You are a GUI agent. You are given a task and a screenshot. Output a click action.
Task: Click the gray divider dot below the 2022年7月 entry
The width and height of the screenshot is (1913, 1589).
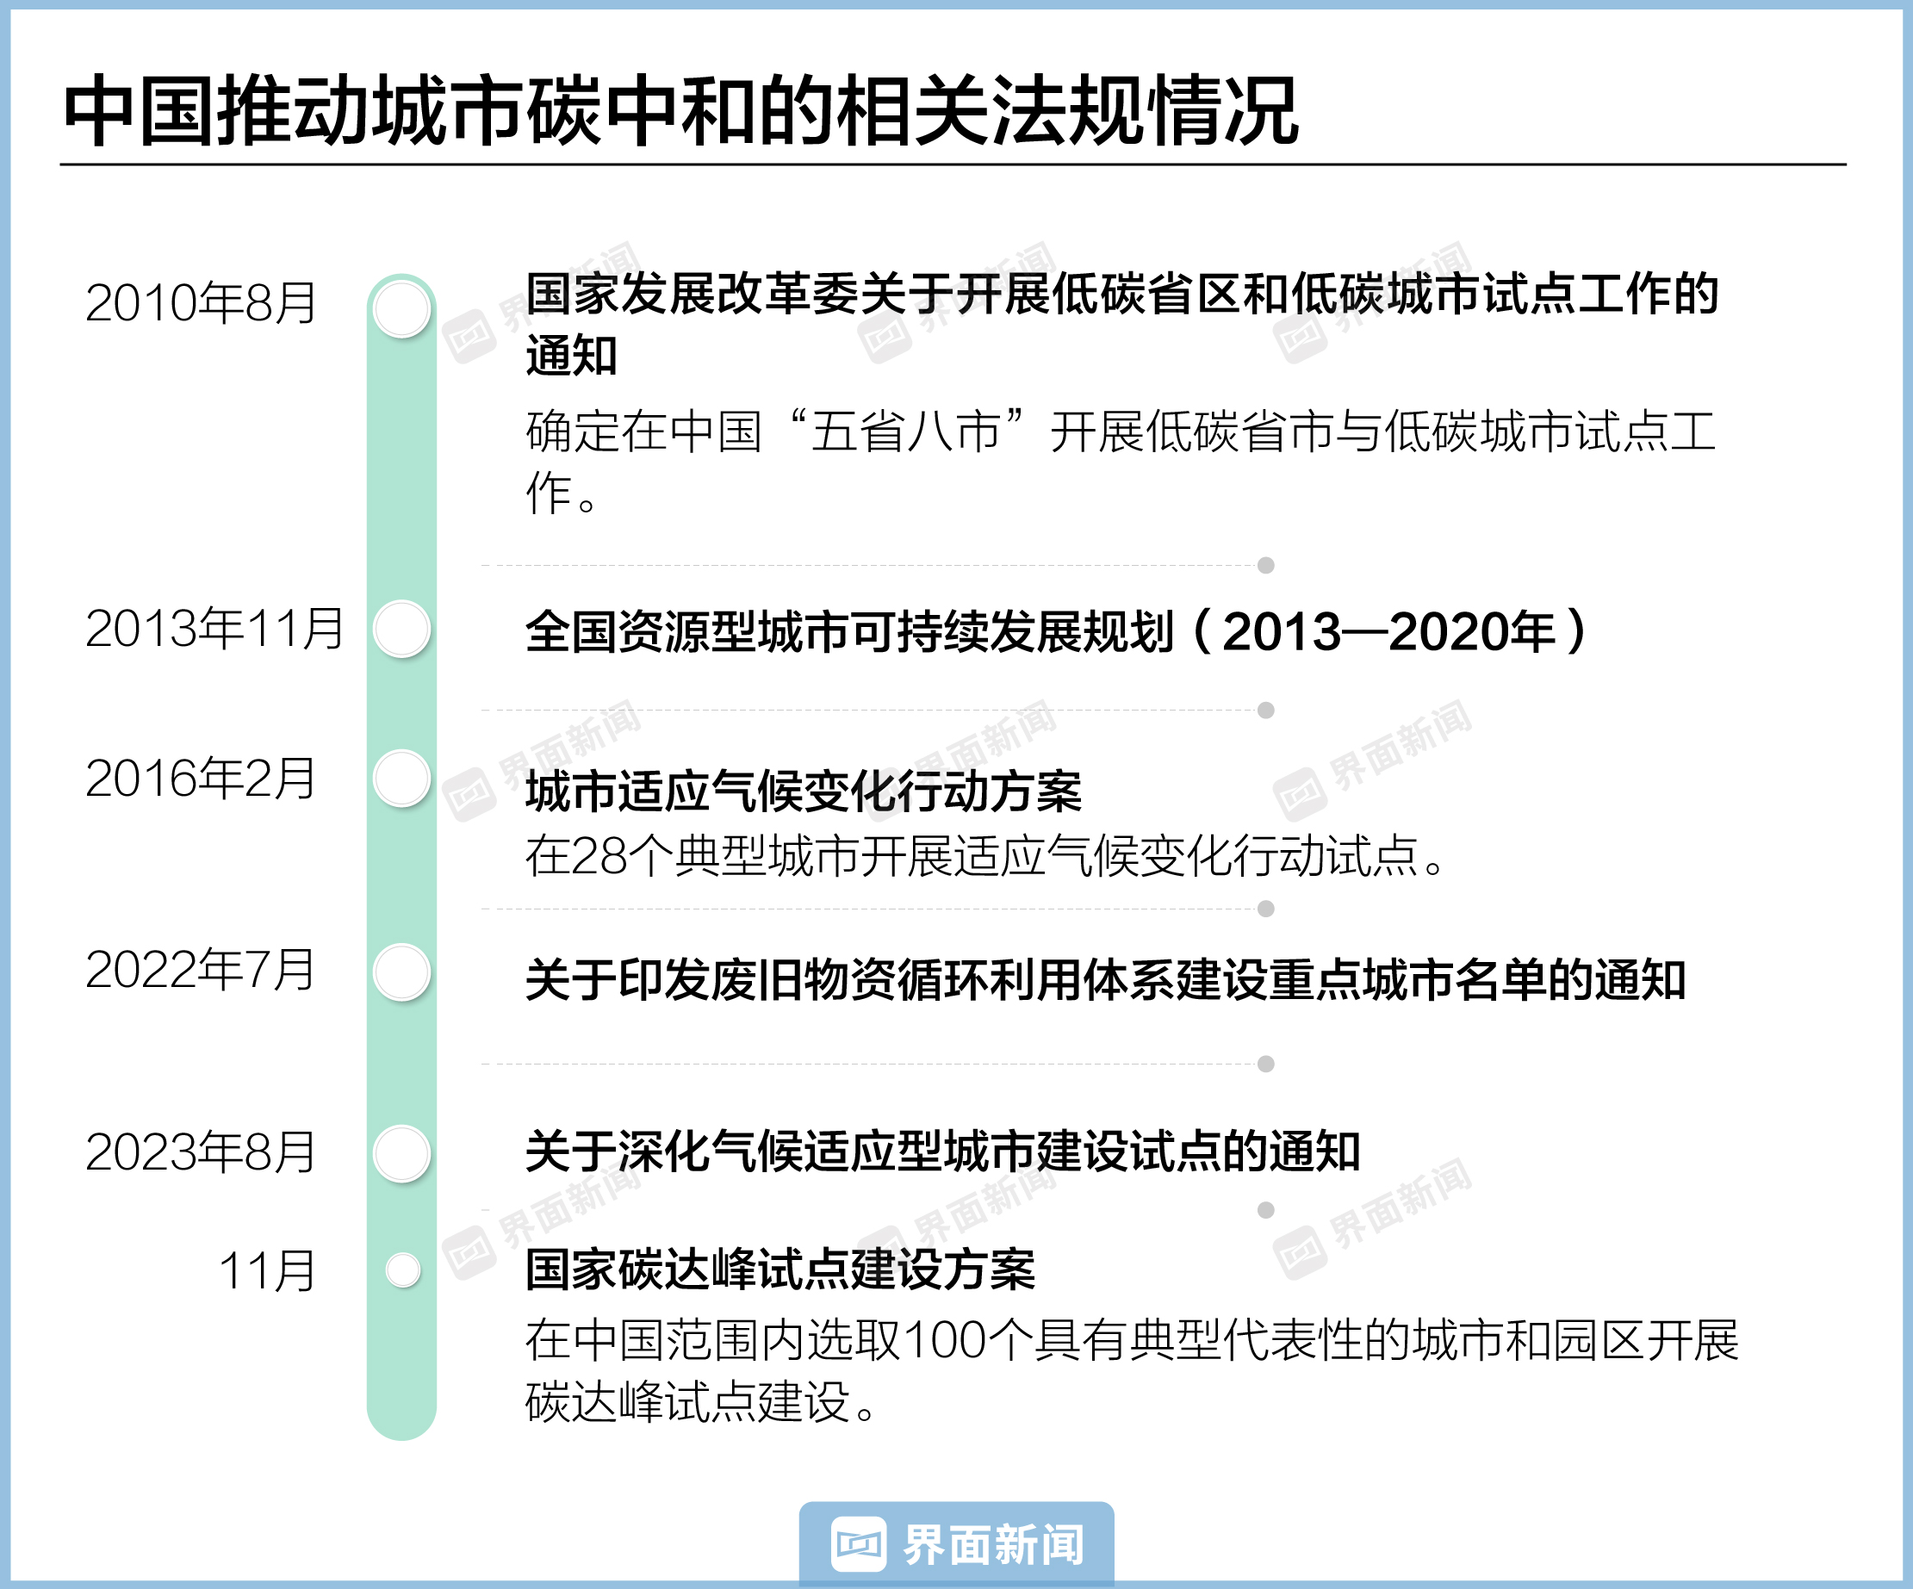(1265, 1064)
